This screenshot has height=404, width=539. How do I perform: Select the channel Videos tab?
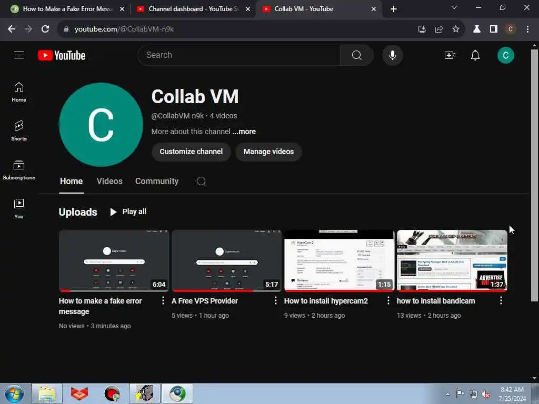[109, 181]
